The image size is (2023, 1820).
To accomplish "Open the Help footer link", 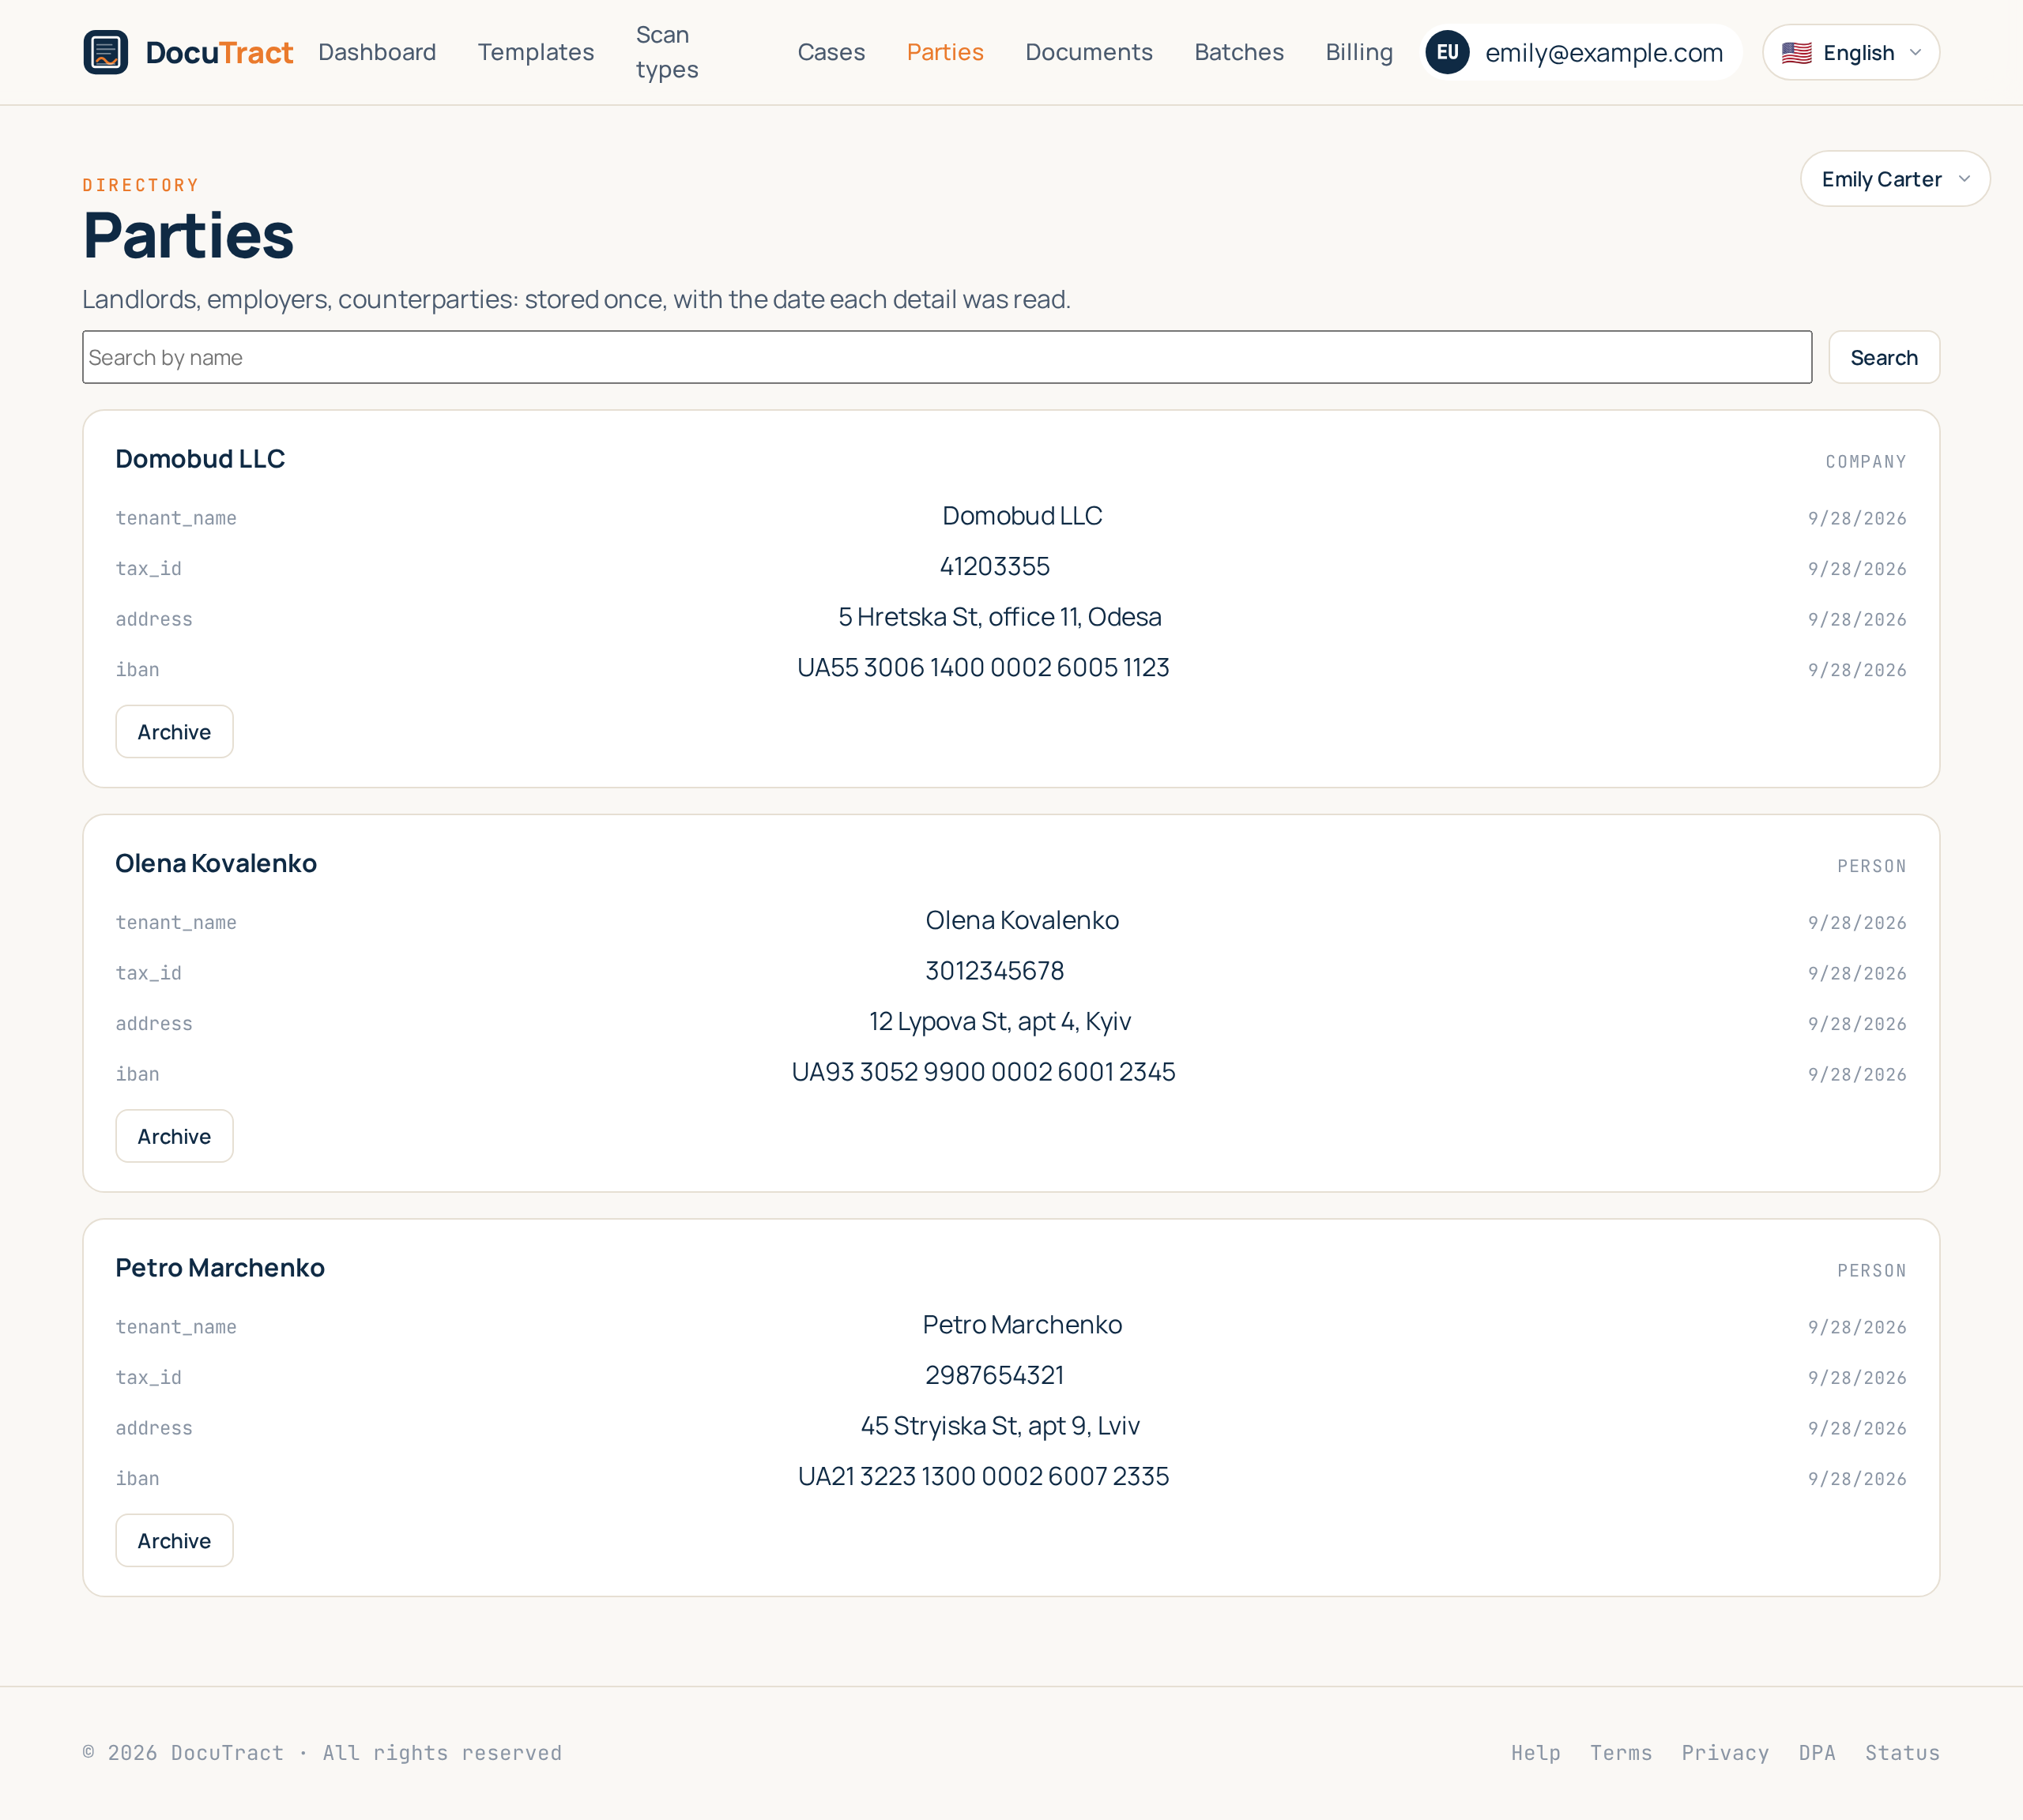I will (1535, 1753).
